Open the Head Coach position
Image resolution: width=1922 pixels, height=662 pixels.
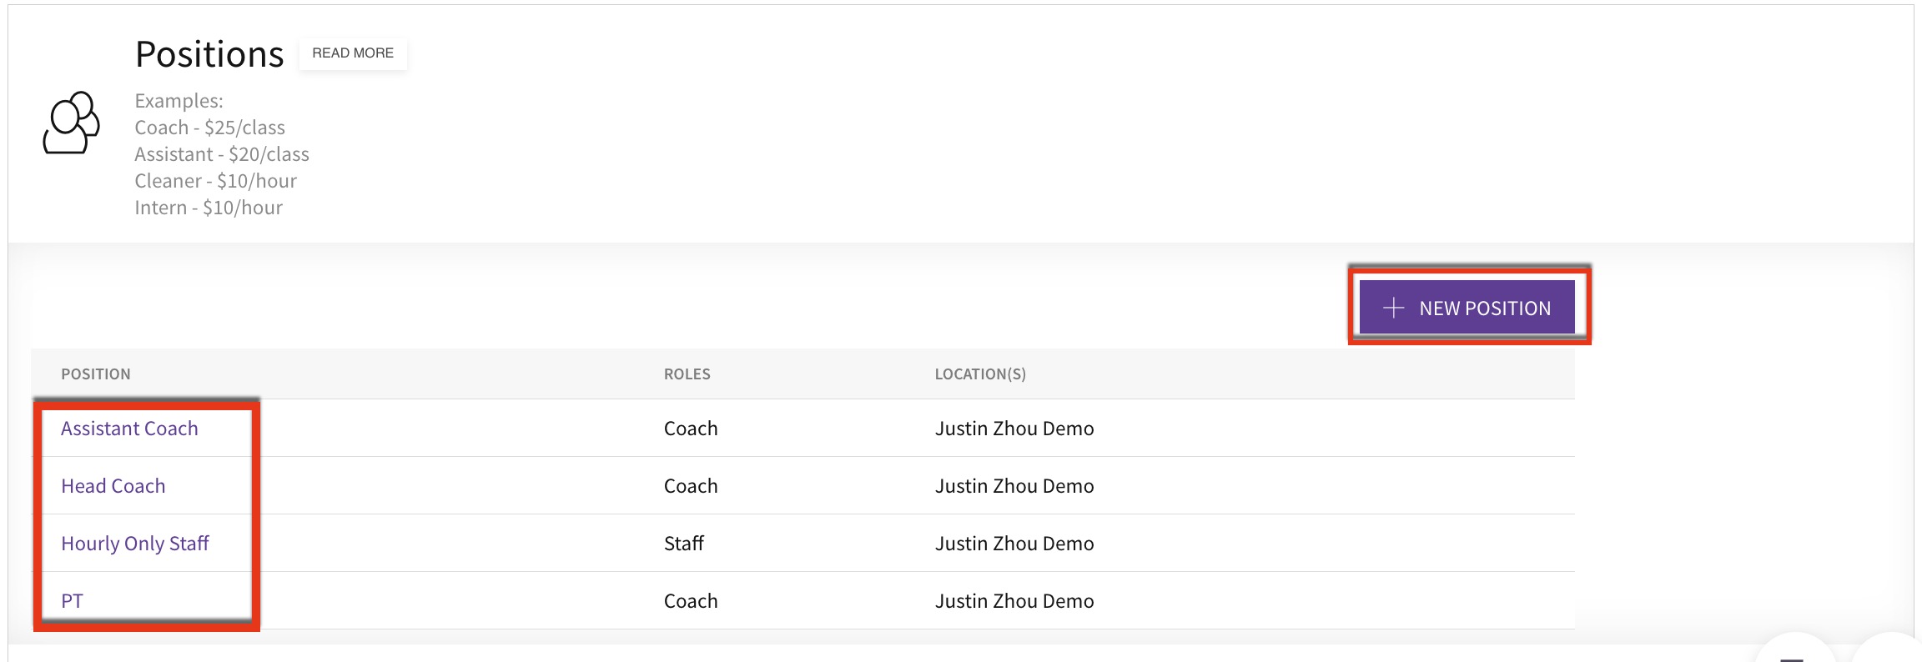pyautogui.click(x=113, y=486)
